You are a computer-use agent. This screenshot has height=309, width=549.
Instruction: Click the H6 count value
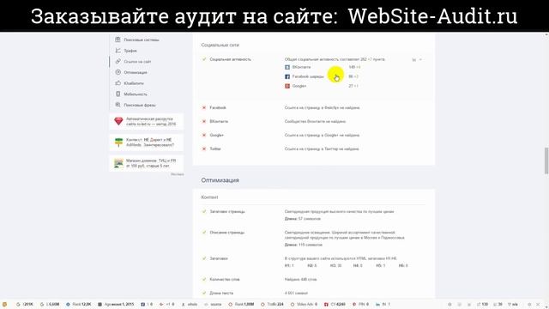[403, 266]
